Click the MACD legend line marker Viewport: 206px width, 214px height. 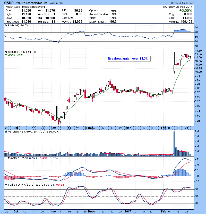pyautogui.click(x=6, y=158)
